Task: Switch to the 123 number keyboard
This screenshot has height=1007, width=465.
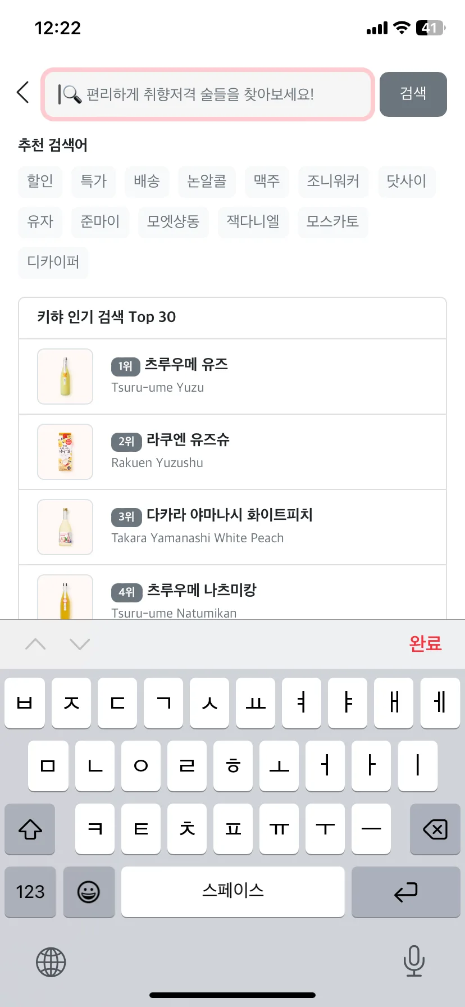Action: point(30,892)
